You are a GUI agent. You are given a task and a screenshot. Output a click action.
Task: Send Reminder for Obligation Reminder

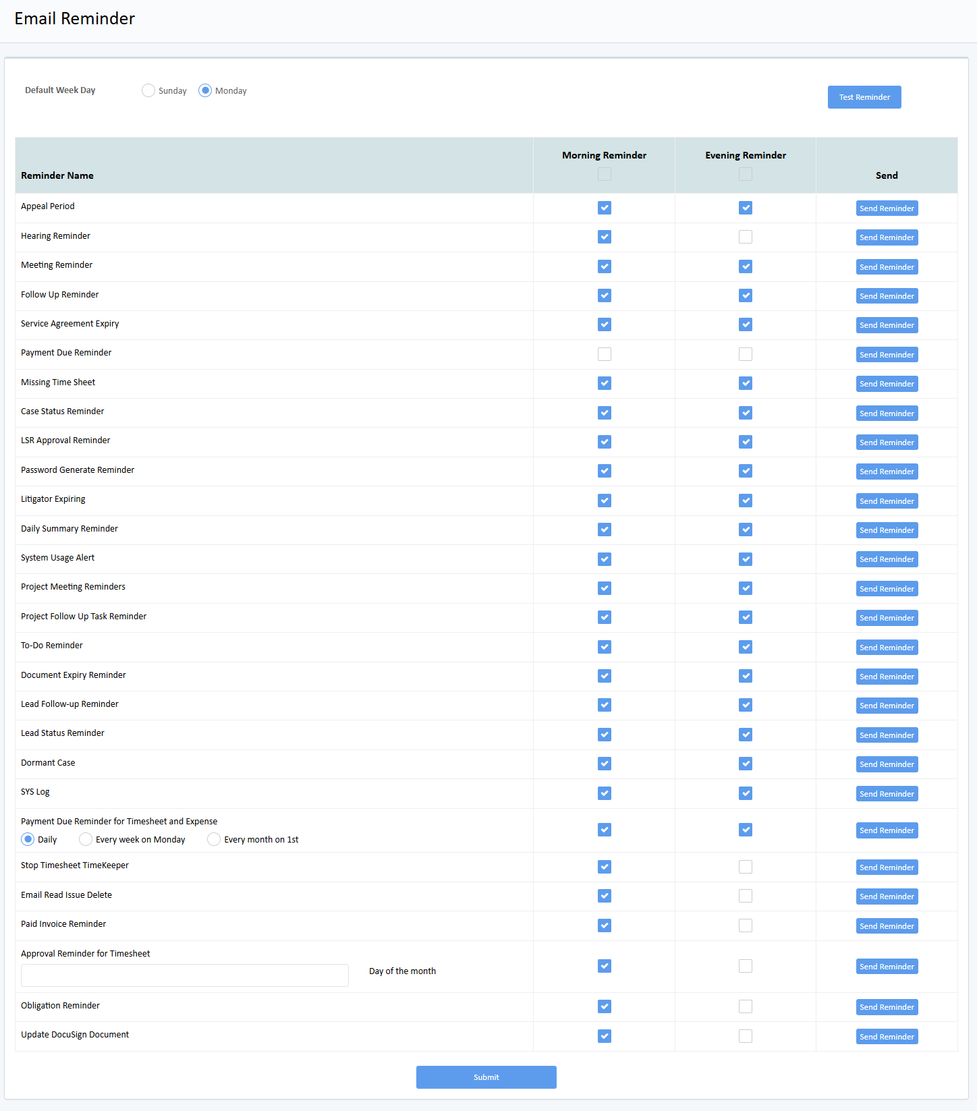click(x=887, y=1007)
